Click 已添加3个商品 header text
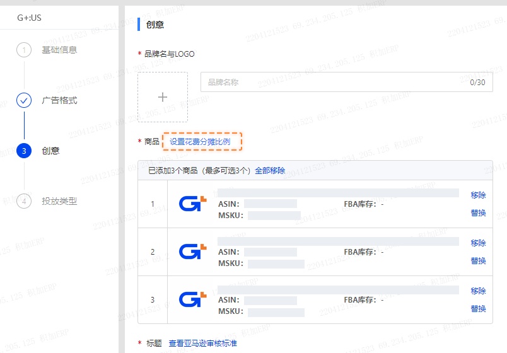 [199, 170]
